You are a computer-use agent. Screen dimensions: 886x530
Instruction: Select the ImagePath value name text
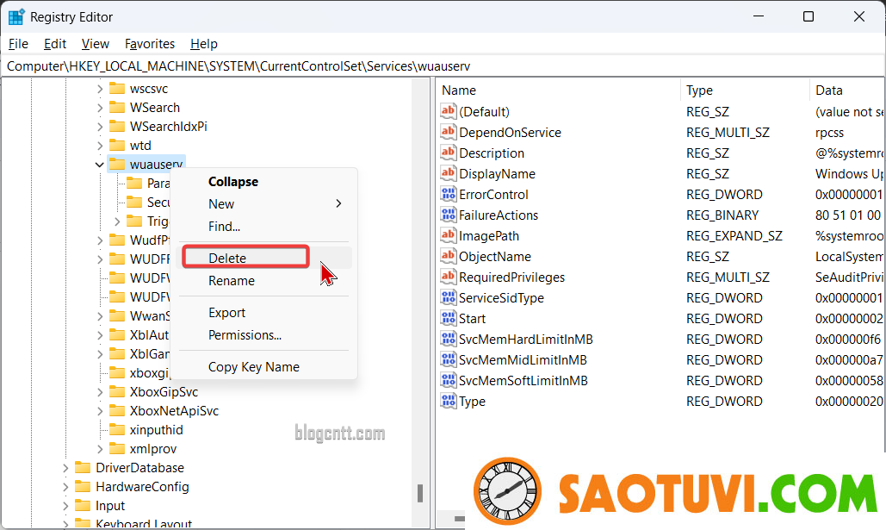pyautogui.click(x=489, y=236)
